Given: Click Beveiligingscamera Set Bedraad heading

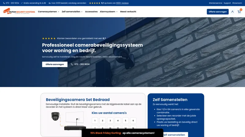Looking at the screenshot, I should (78, 100).
